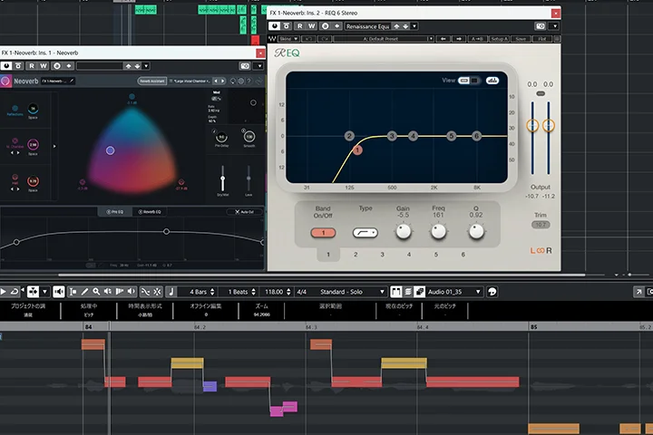Open Neoverb window preset dropdown arrow
Screen dimensions: 653x435
tap(146, 66)
